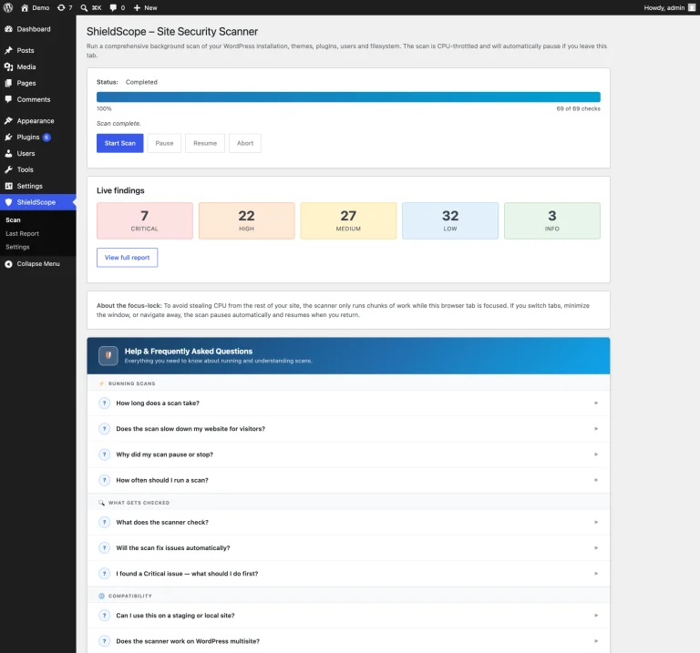
Task: Click the Posts pushpin icon
Action: click(8, 50)
